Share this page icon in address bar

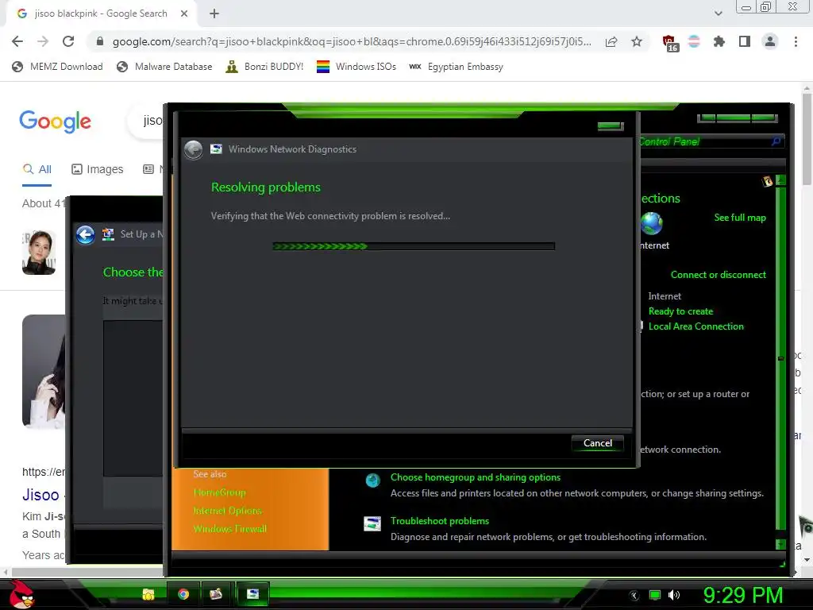[x=611, y=41]
